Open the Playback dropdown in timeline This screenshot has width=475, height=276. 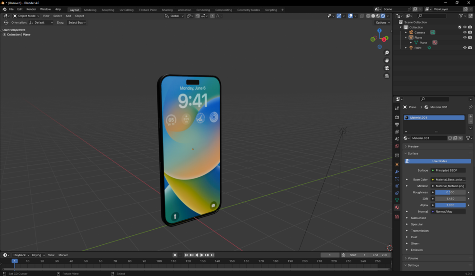[21, 255]
